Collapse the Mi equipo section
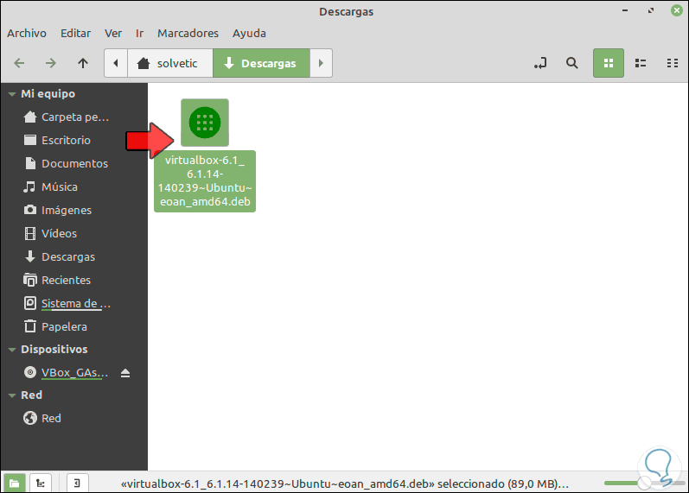The width and height of the screenshot is (689, 493). (12, 94)
